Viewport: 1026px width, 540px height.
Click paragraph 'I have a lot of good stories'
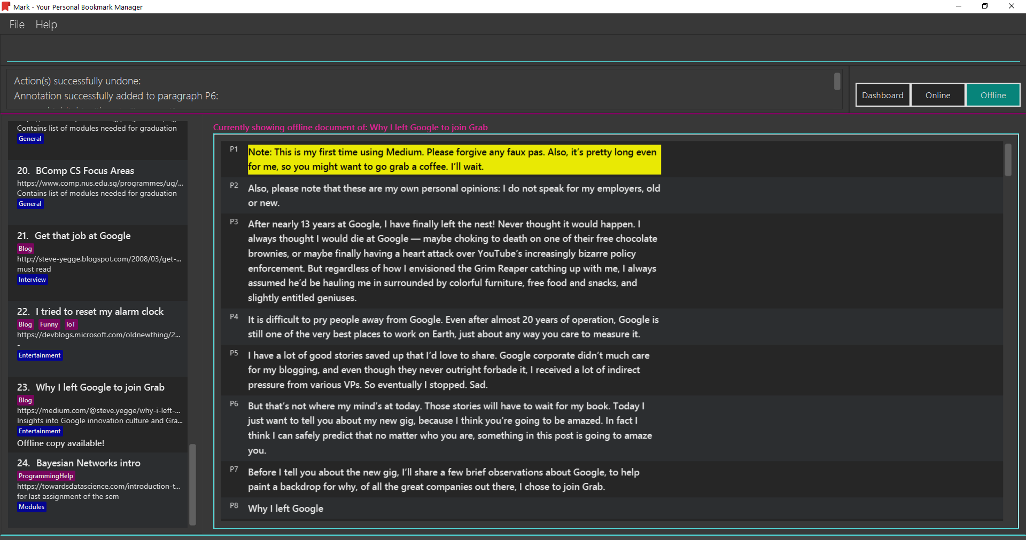(449, 370)
